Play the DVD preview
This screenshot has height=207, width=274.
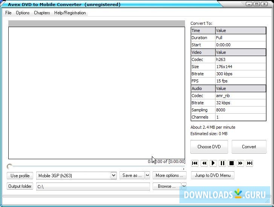213,163
